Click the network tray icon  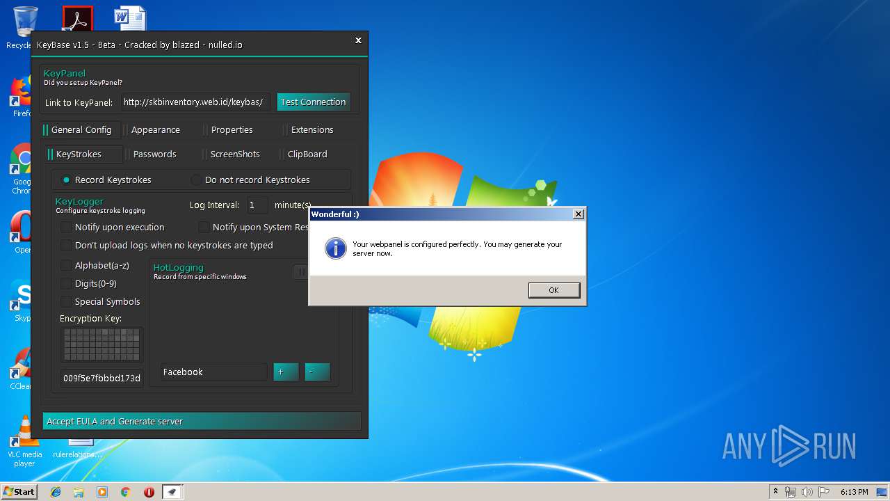(x=791, y=492)
